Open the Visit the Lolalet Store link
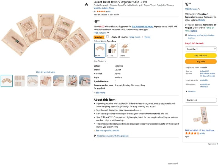Viewport: 218px width, 165px height. [104, 8]
